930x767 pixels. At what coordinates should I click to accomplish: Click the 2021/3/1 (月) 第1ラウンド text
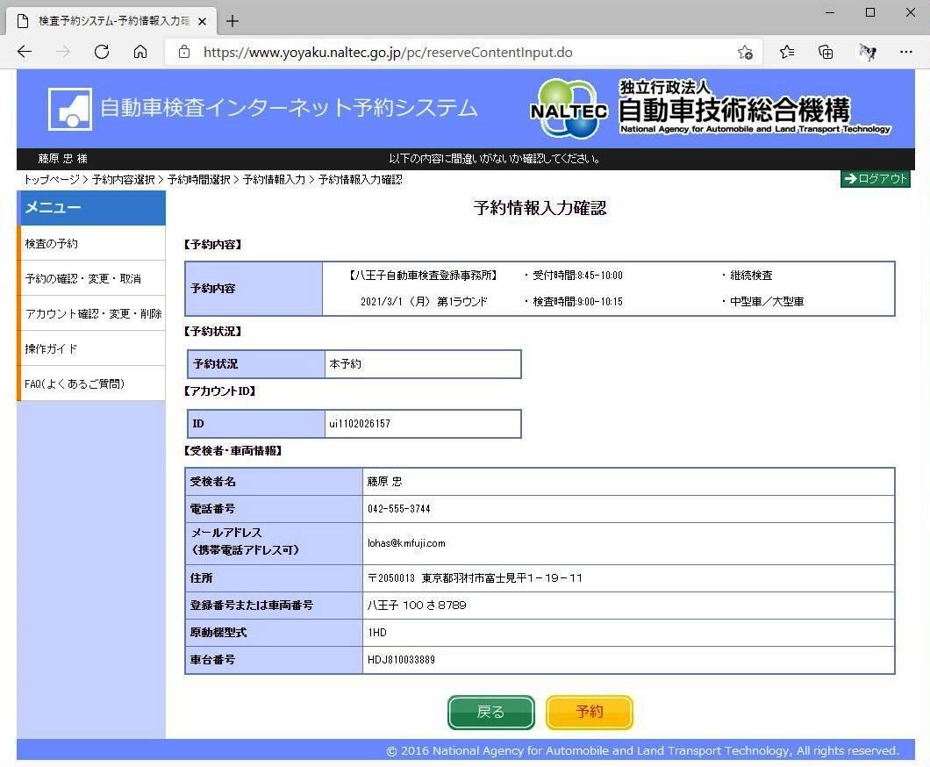pyautogui.click(x=424, y=301)
